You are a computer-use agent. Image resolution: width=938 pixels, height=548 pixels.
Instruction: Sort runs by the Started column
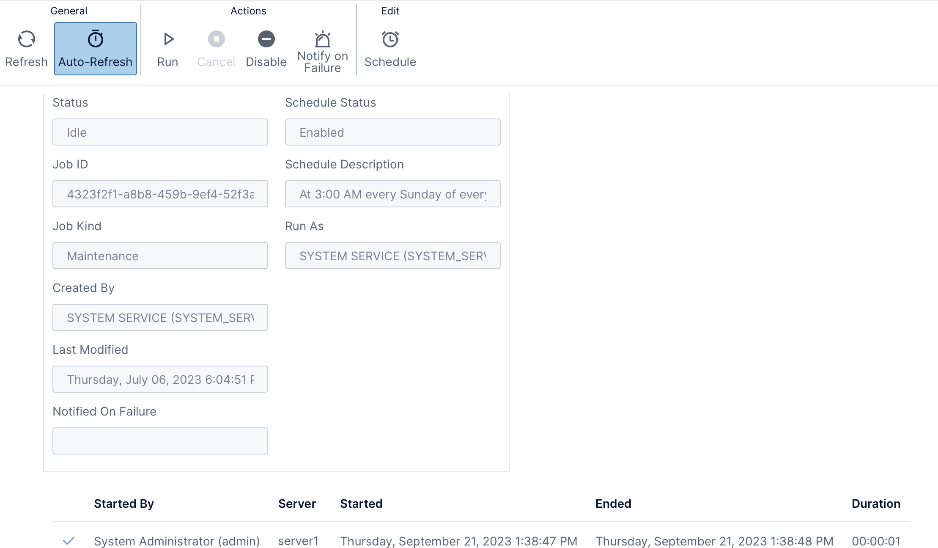coord(361,504)
